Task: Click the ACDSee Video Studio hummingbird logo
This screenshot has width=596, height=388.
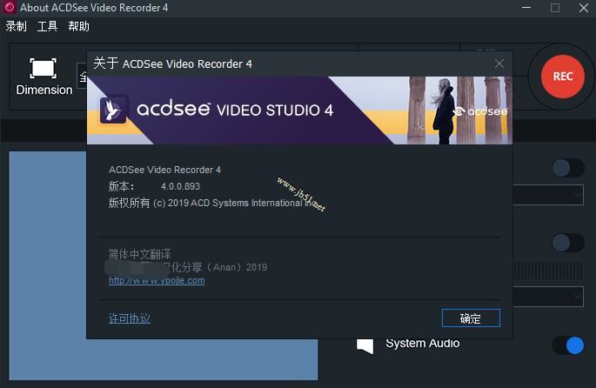Action: point(113,110)
